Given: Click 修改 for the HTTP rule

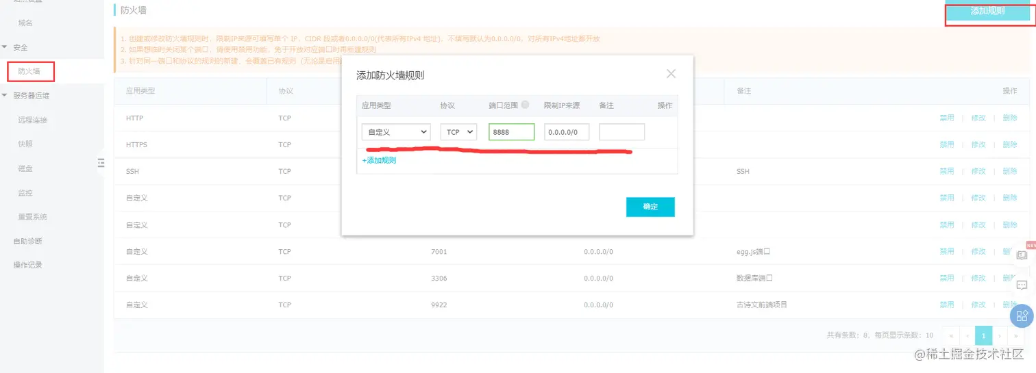Looking at the screenshot, I should click(978, 118).
